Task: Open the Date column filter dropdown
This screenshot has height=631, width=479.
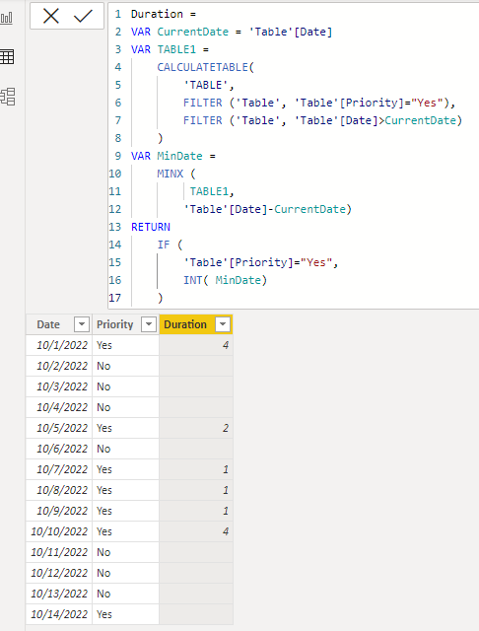Action: (x=82, y=324)
